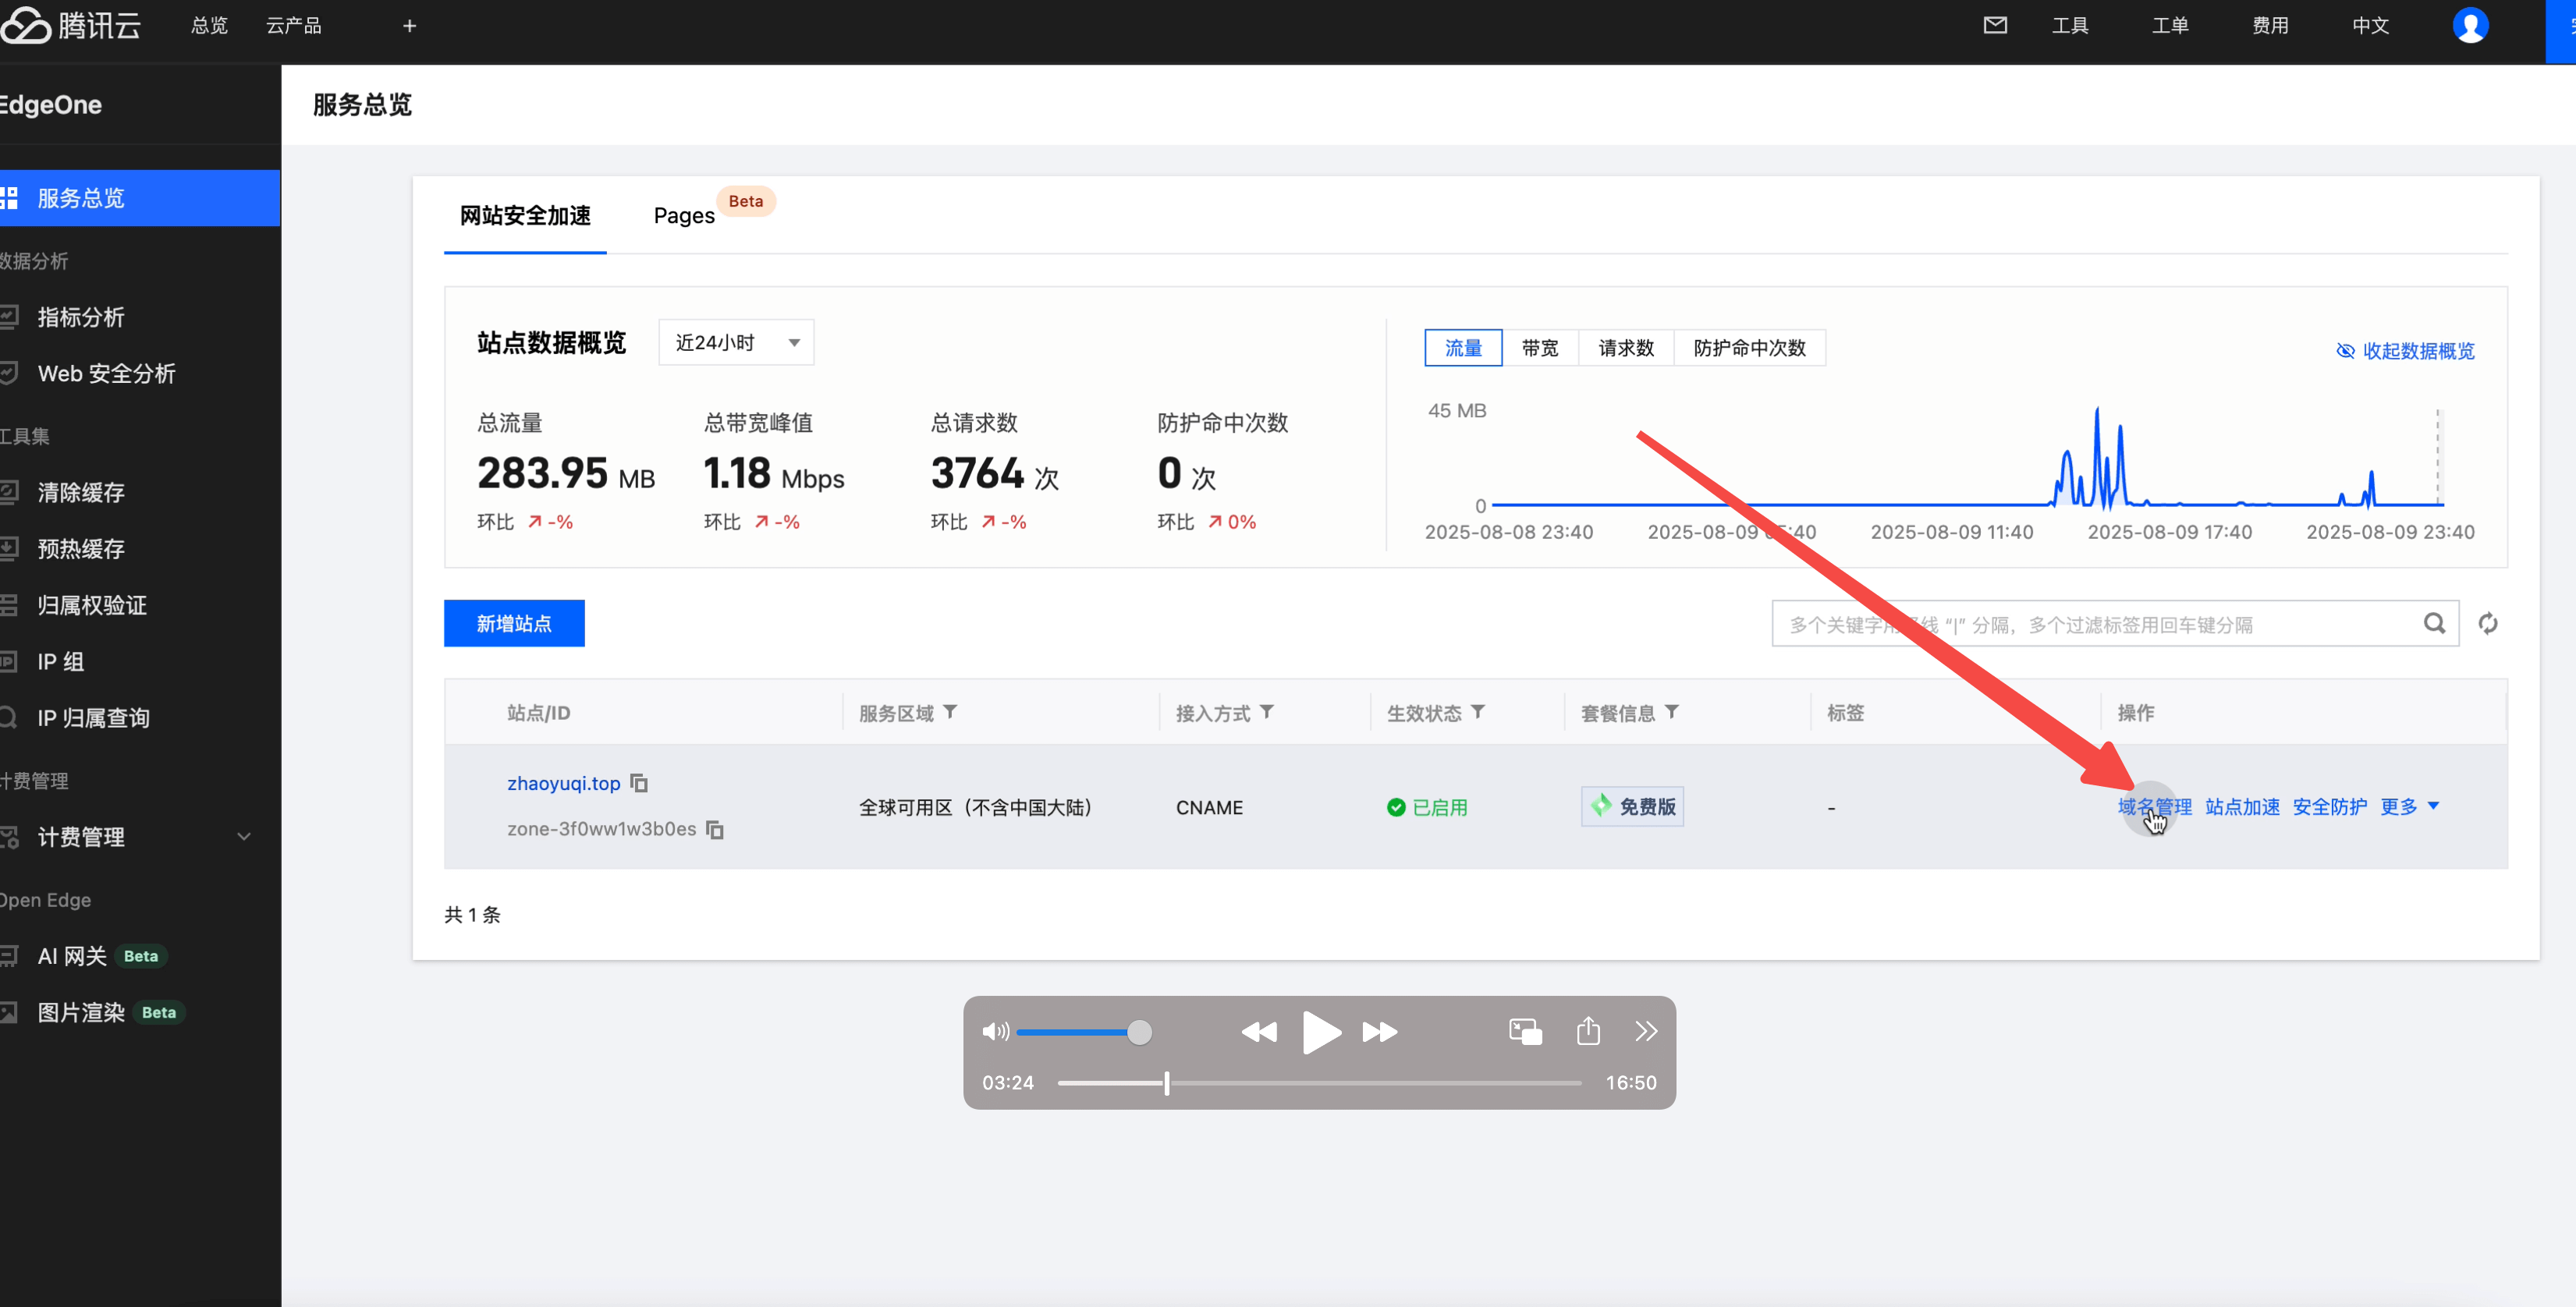Open 站点加速 for zhaoyuqi.top
The height and width of the screenshot is (1307, 2576).
[2242, 806]
